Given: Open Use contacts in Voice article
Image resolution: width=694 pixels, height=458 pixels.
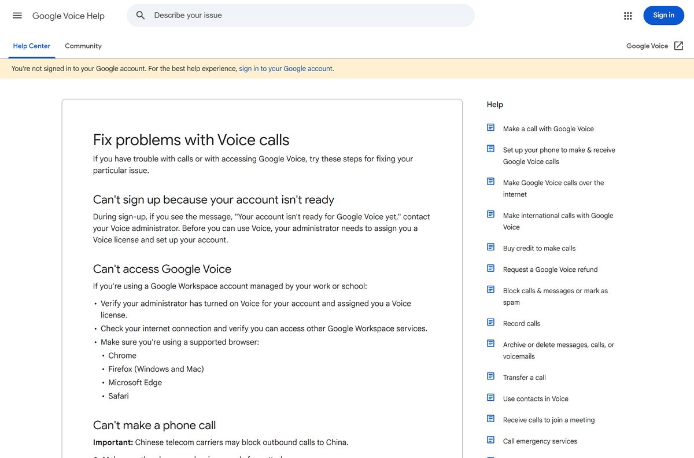Looking at the screenshot, I should click(536, 399).
